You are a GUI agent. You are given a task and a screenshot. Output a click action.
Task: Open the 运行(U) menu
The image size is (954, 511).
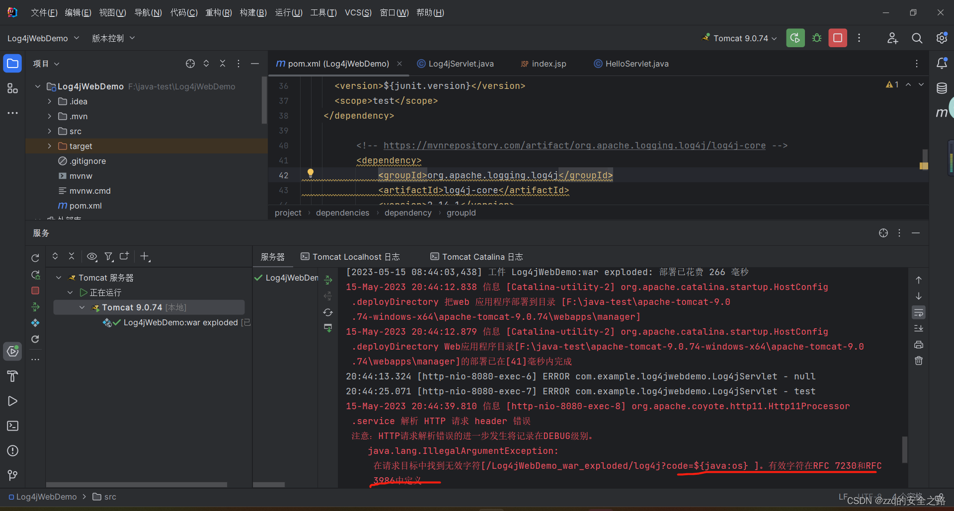coord(289,12)
